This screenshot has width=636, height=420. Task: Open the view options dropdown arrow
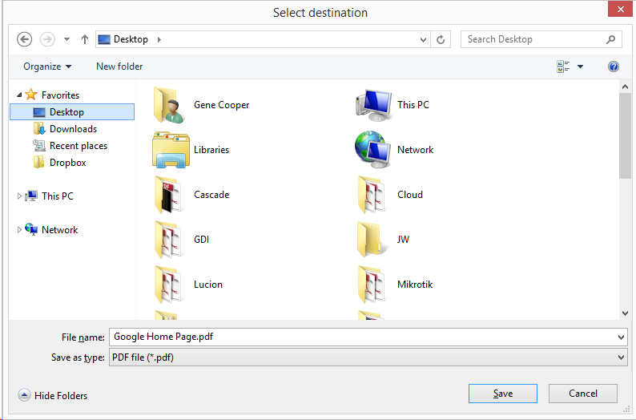click(x=580, y=67)
